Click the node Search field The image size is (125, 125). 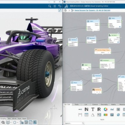click(74, 123)
